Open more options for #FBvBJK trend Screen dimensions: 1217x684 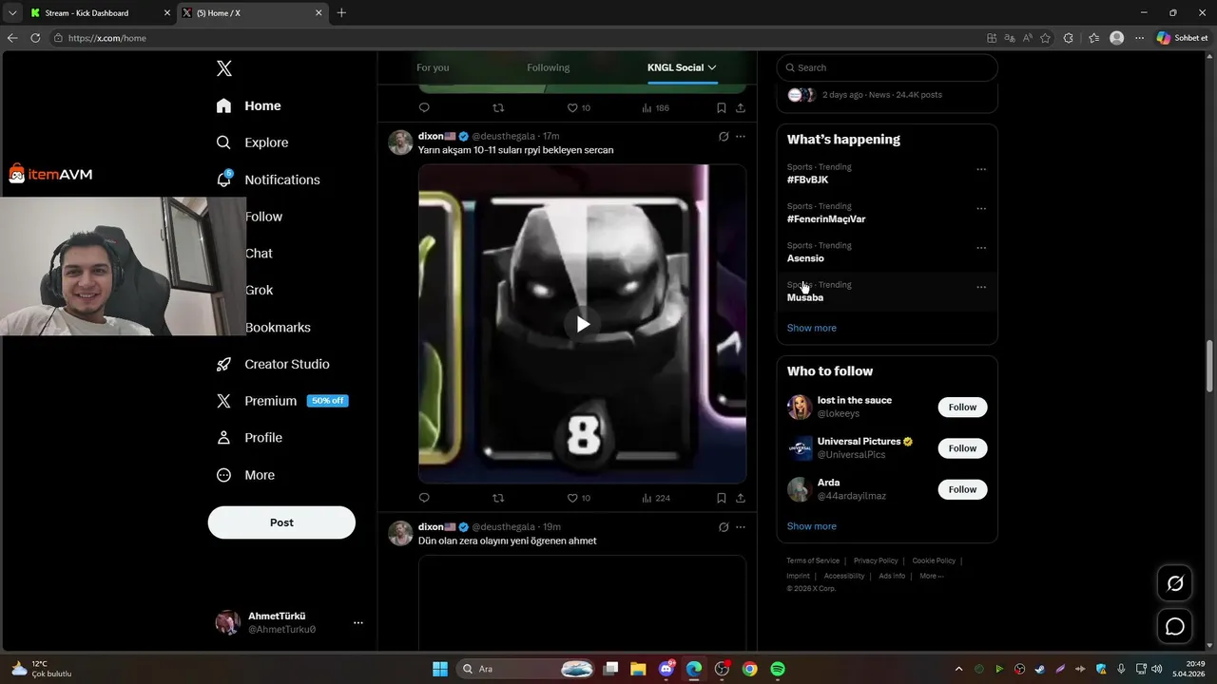tap(981, 170)
